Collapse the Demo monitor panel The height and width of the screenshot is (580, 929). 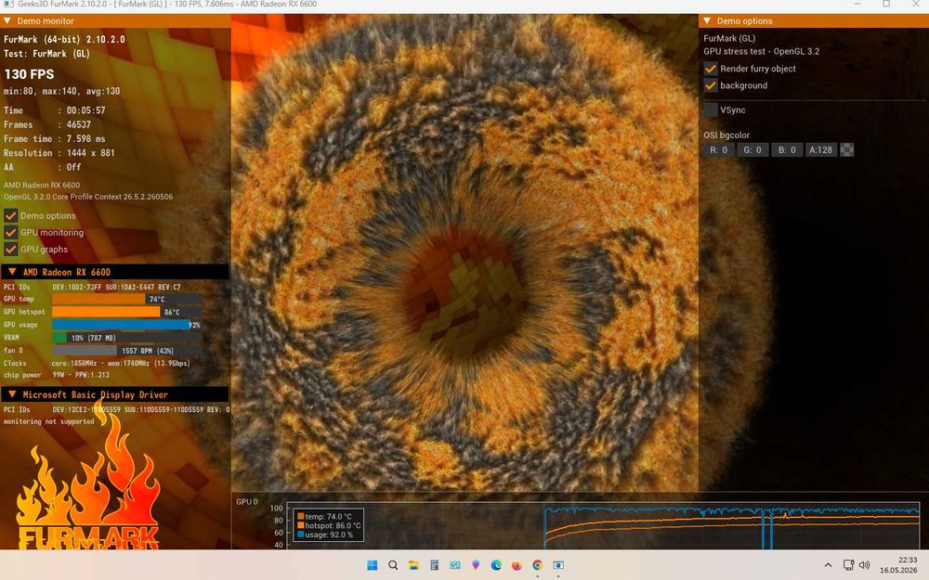click(7, 20)
